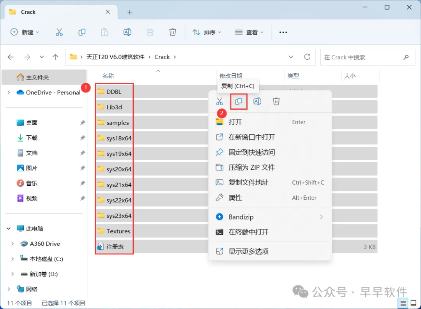Click Delete trash icon in the context menu
The height and width of the screenshot is (309, 421).
pyautogui.click(x=276, y=101)
